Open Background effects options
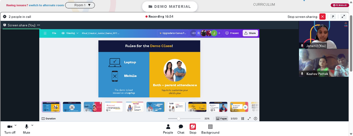Viewport: 353px width, 136px height. point(210,129)
